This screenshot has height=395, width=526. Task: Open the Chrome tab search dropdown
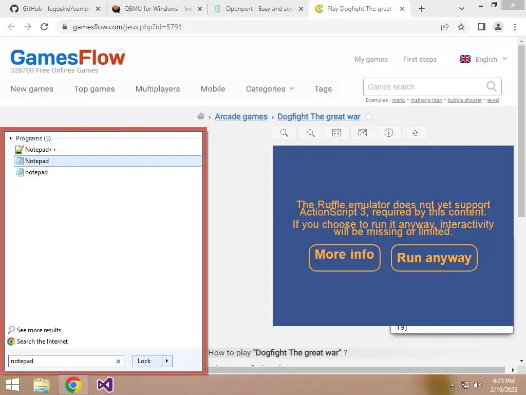(462, 9)
